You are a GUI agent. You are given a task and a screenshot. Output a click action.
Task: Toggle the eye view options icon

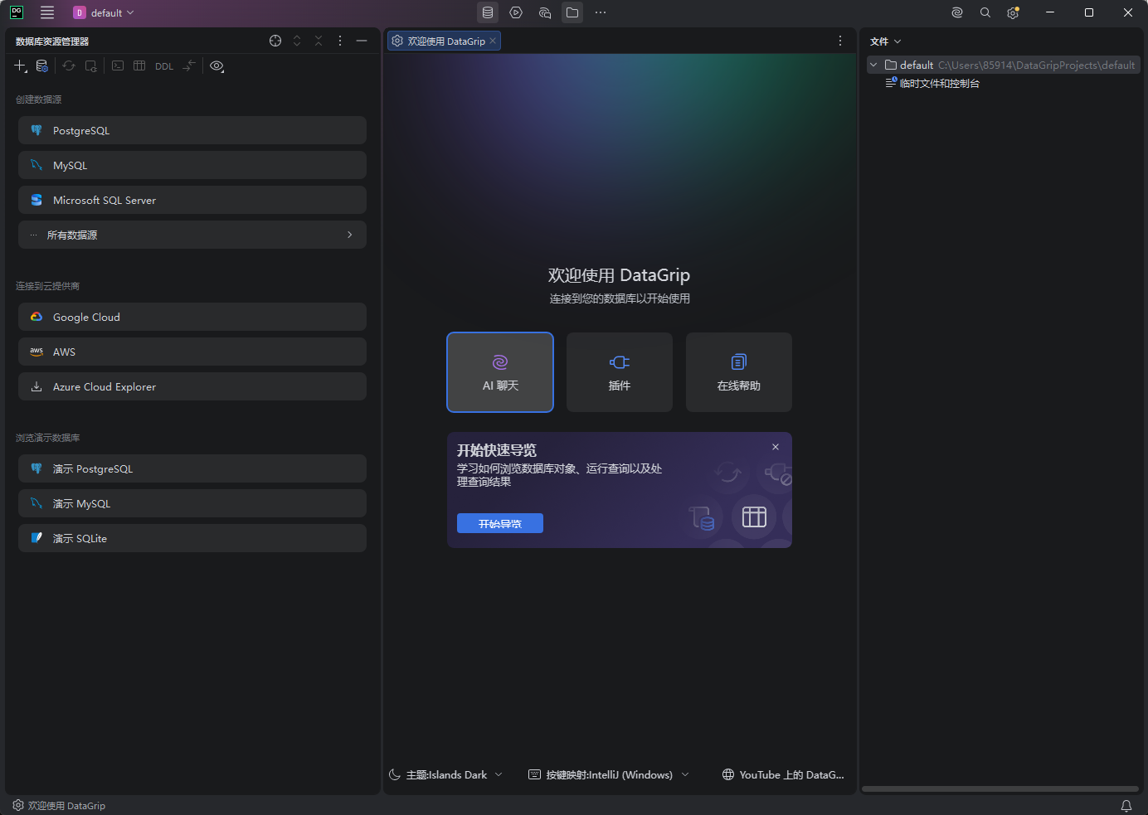point(217,65)
